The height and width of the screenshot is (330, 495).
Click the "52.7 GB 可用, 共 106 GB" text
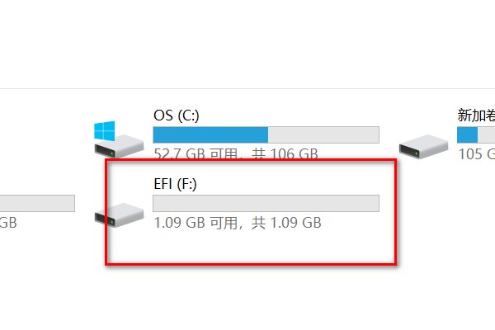pos(236,154)
